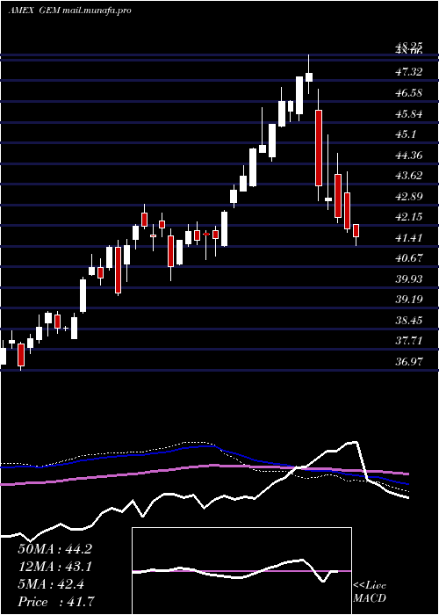This screenshot has height=615, width=439.
Task: Select the 46.58 price axis label
Action: tap(409, 93)
